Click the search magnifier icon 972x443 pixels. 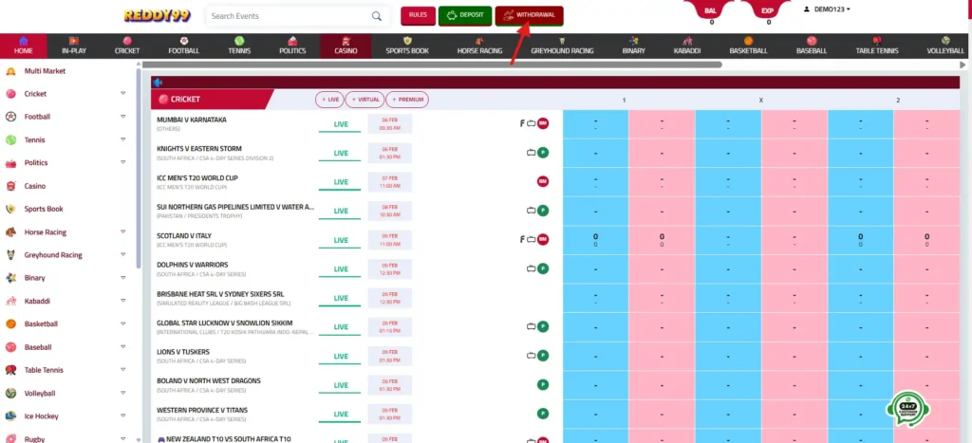377,16
